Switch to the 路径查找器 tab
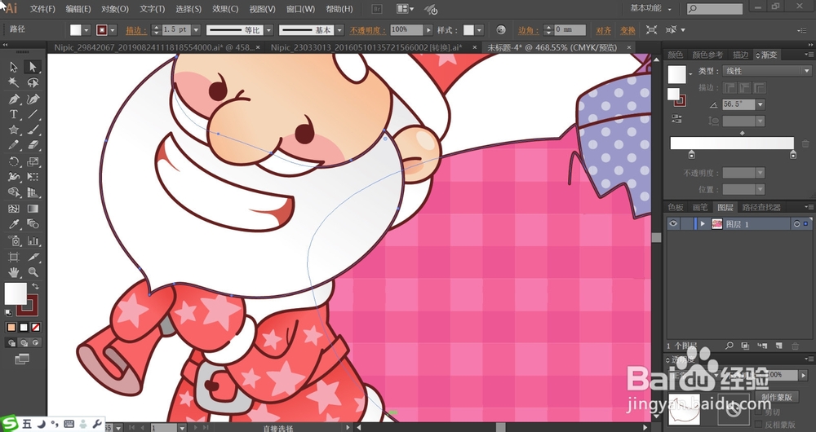Viewport: 816px width, 432px height. pos(761,207)
